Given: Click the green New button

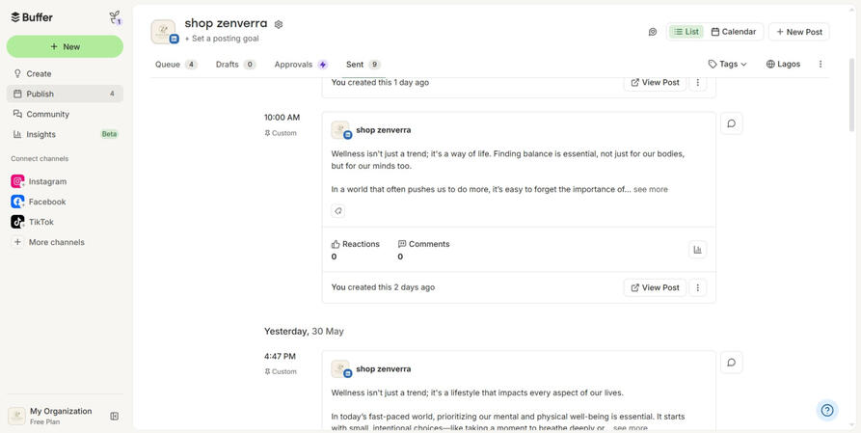Looking at the screenshot, I should [x=65, y=46].
